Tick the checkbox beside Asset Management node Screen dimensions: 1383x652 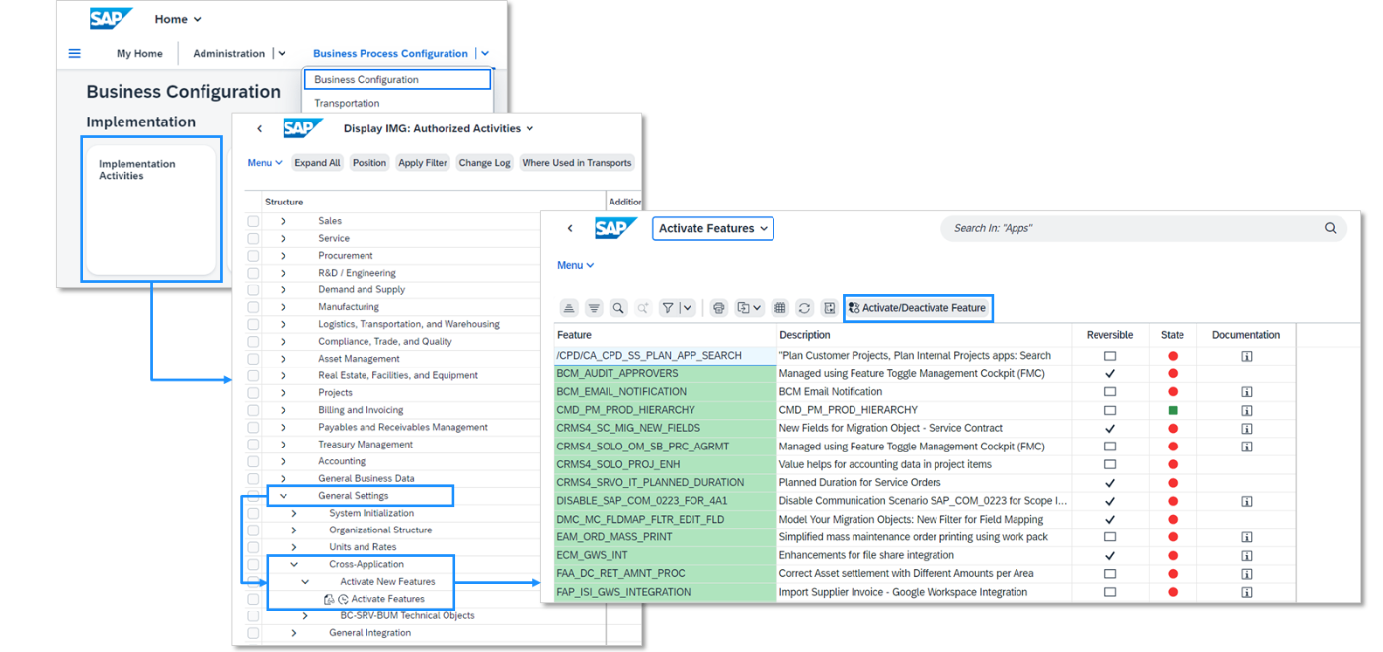click(253, 359)
